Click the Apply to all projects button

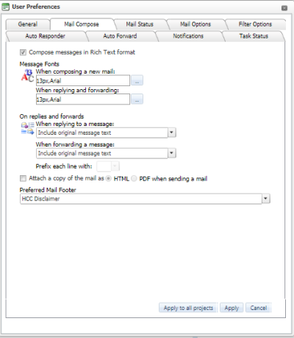point(188,308)
